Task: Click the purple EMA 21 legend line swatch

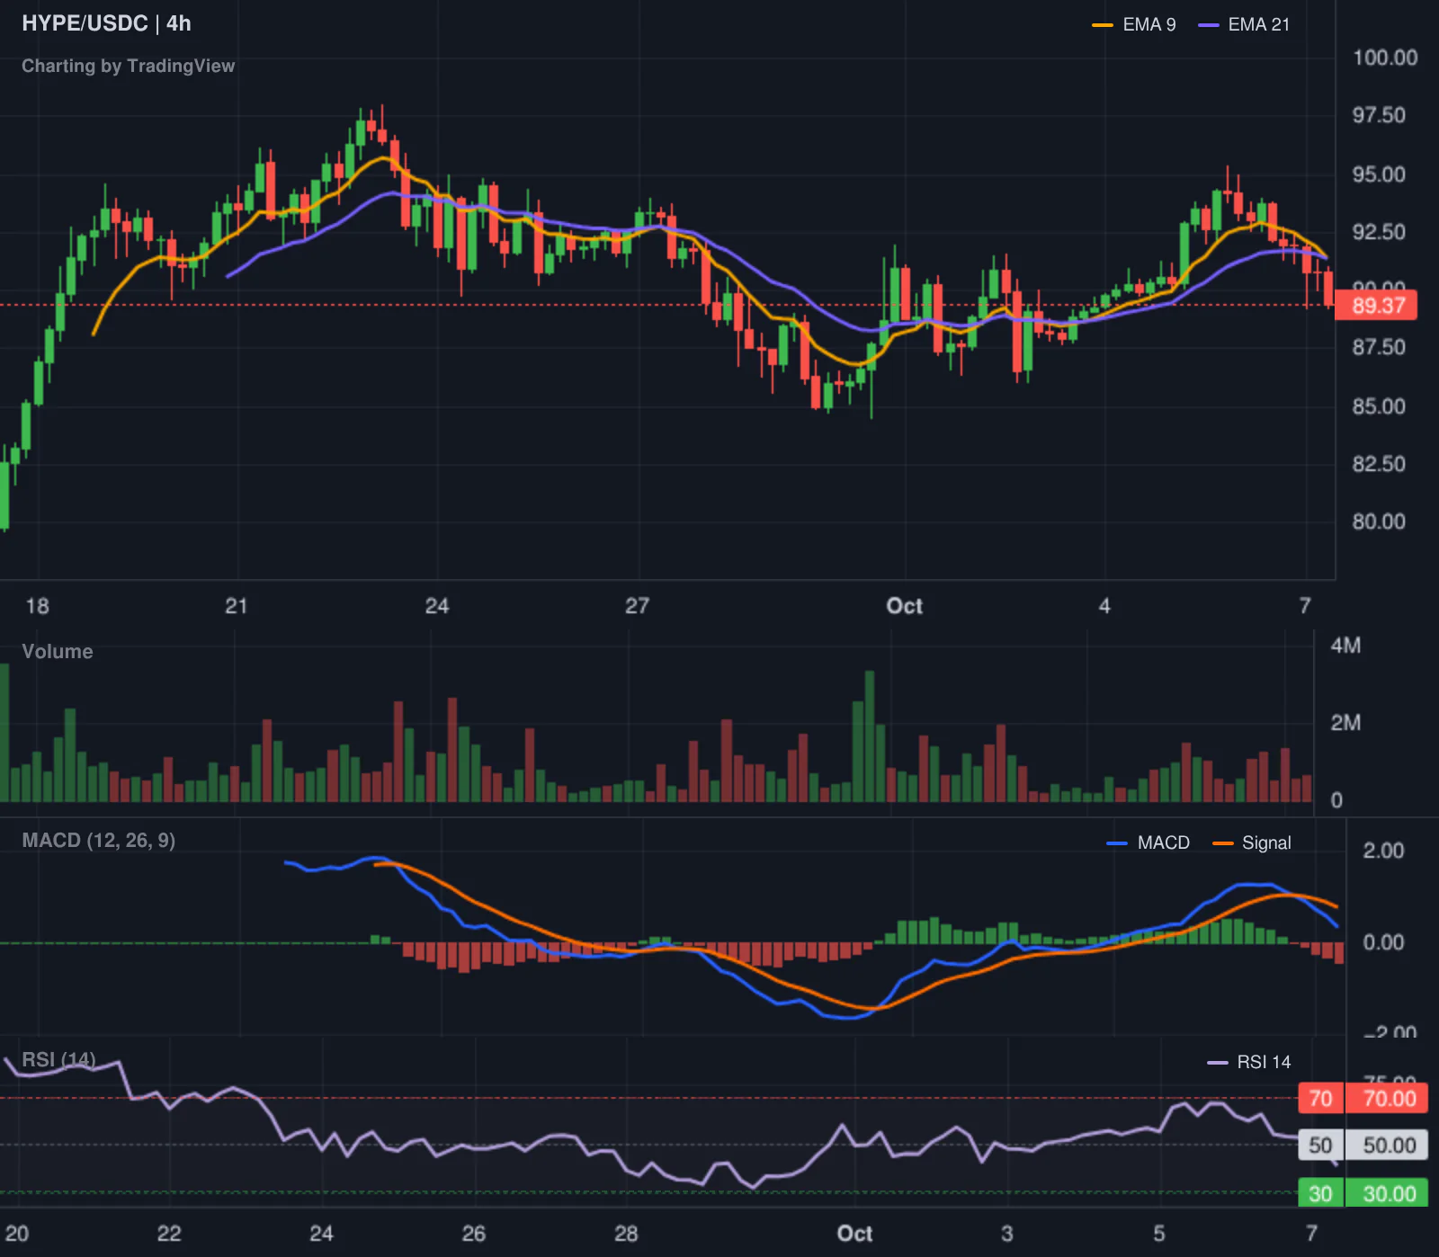Action: coord(1208,25)
